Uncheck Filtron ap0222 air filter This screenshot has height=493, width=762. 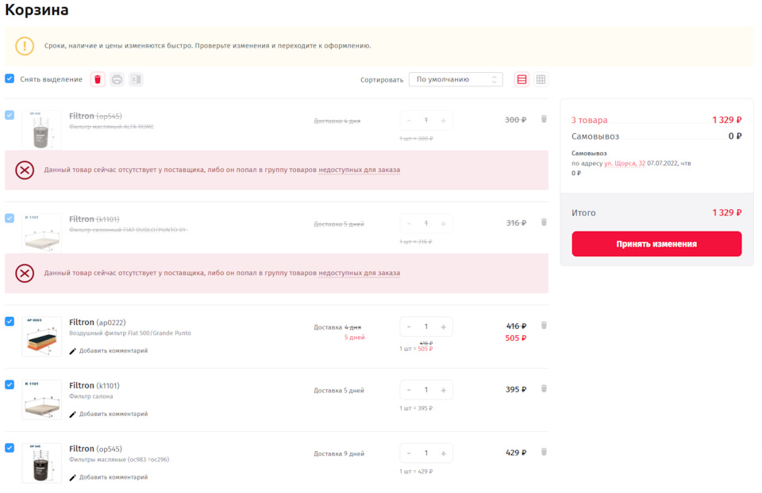[10, 322]
